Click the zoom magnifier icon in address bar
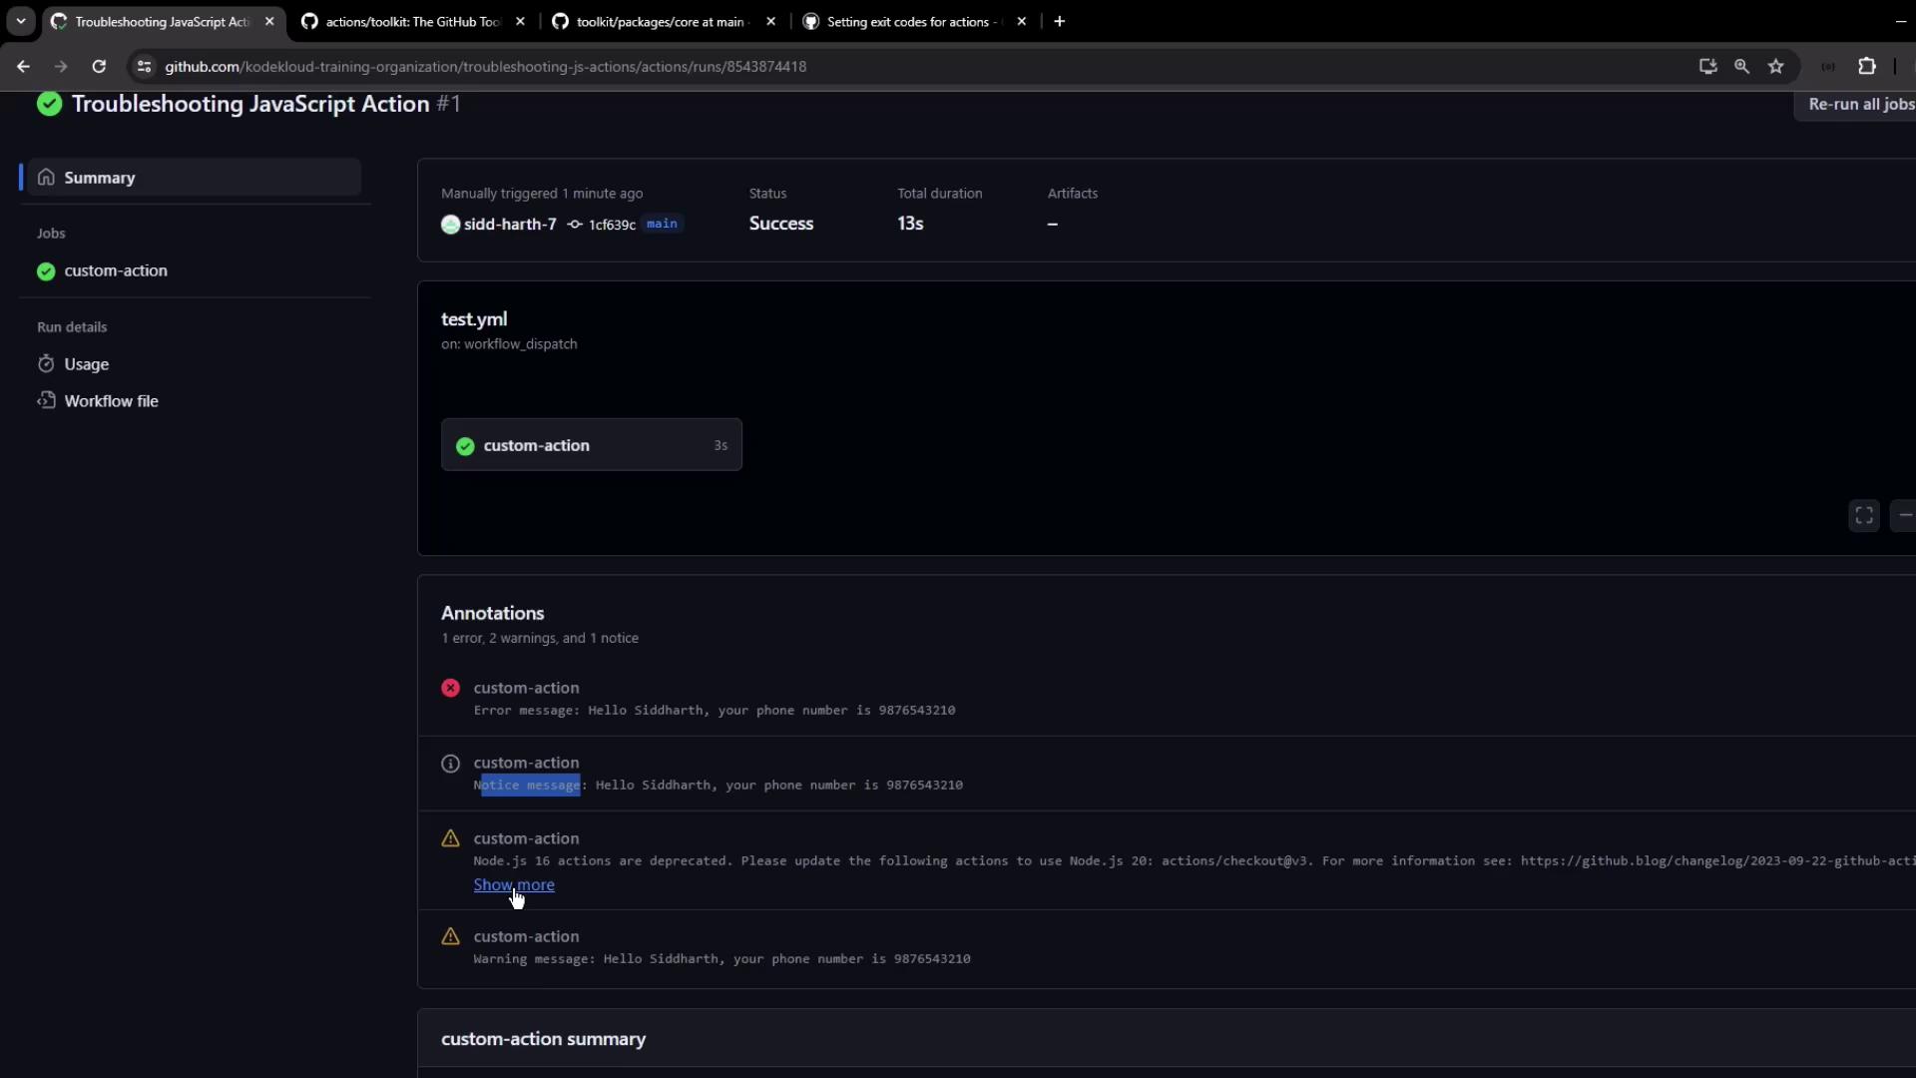The height and width of the screenshot is (1078, 1916). 1741,67
